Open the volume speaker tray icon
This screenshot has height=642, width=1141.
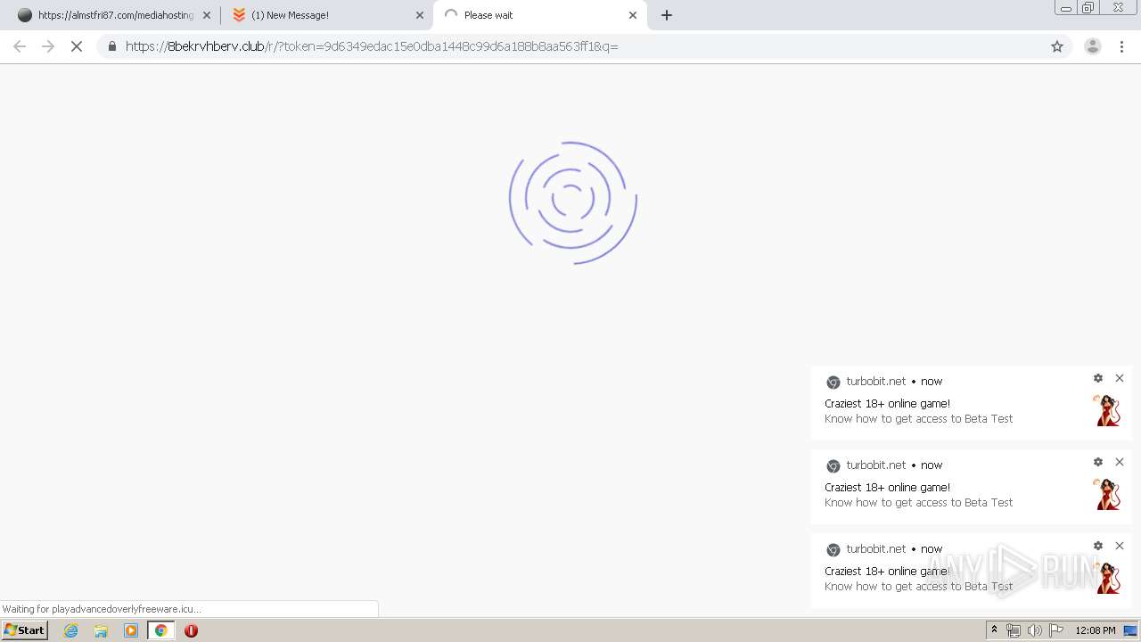1035,630
